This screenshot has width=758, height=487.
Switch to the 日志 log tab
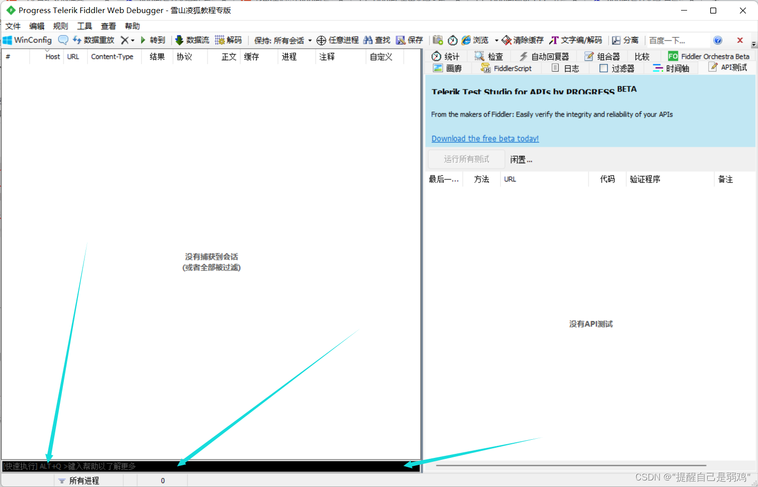(565, 68)
